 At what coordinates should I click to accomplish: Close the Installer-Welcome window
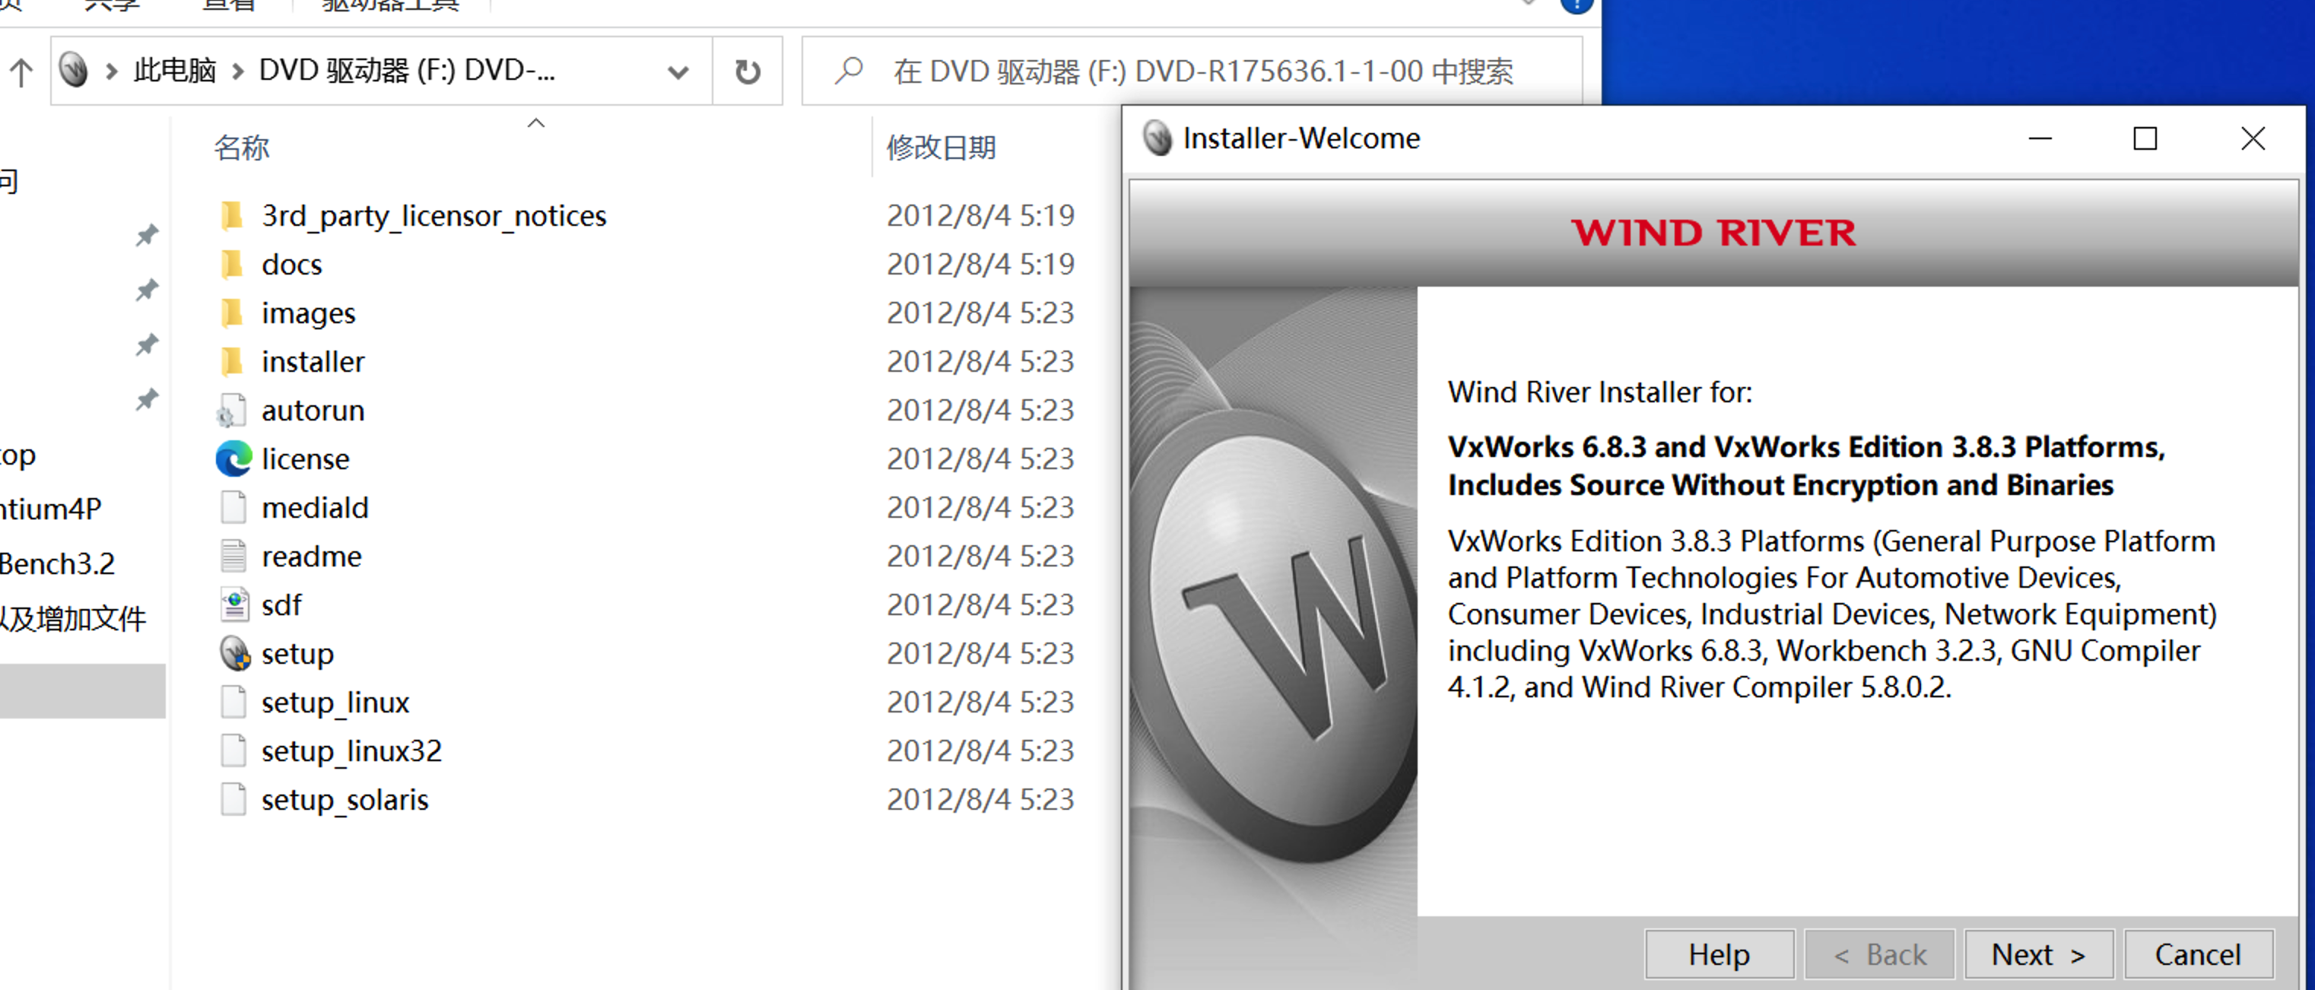point(2252,138)
